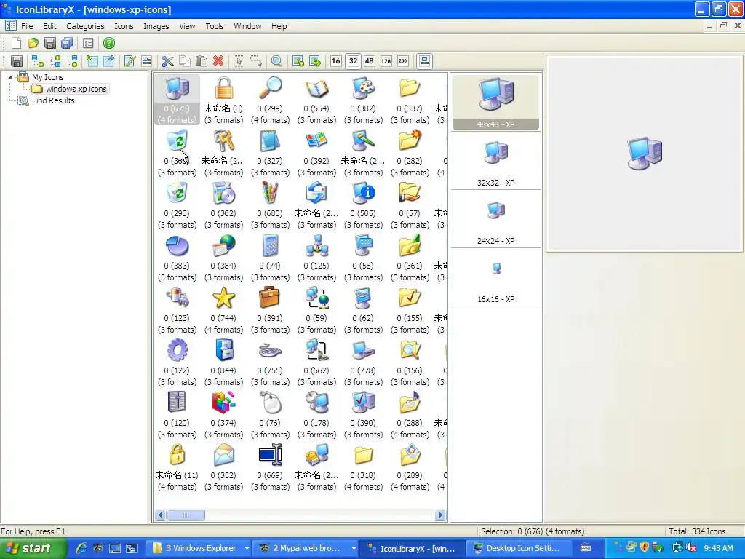
Task: Launch Internet Explorer from quick launch
Action: point(81,548)
